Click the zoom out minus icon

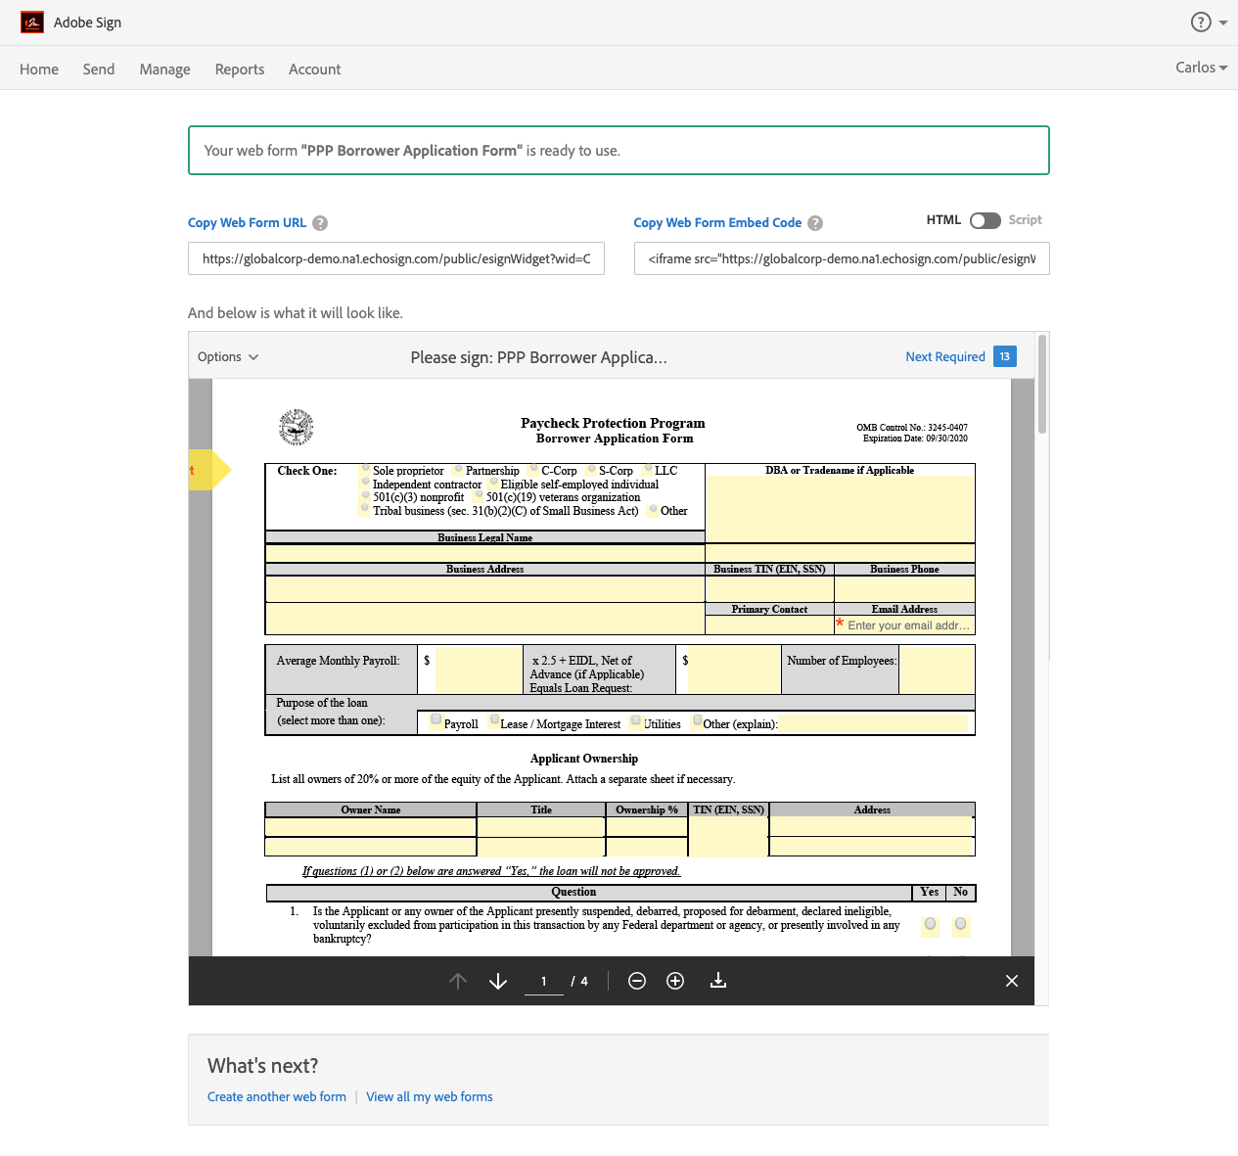tap(637, 981)
